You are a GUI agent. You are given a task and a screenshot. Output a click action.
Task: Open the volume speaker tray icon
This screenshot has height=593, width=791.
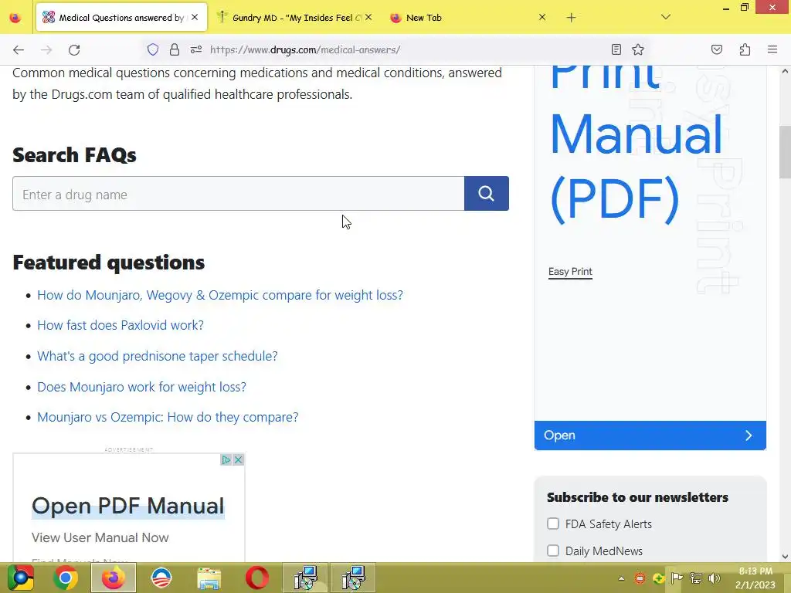point(715,578)
